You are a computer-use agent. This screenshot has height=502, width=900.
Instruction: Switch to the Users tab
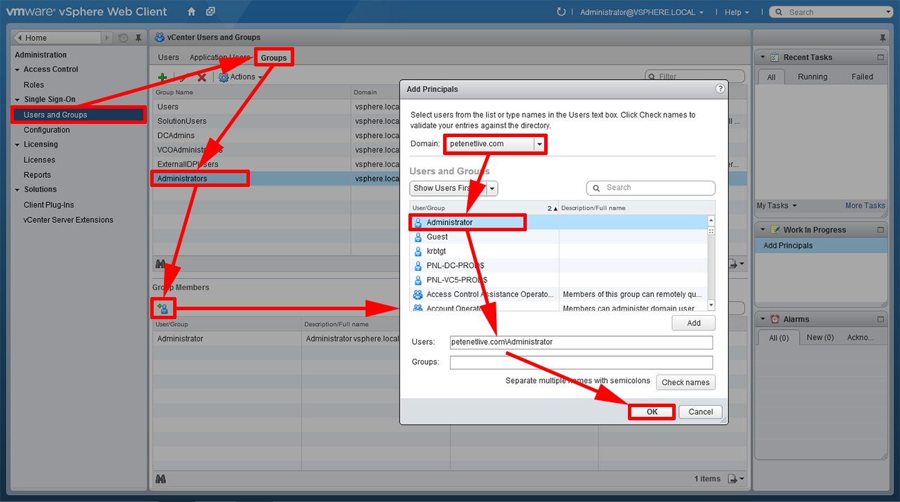click(168, 57)
